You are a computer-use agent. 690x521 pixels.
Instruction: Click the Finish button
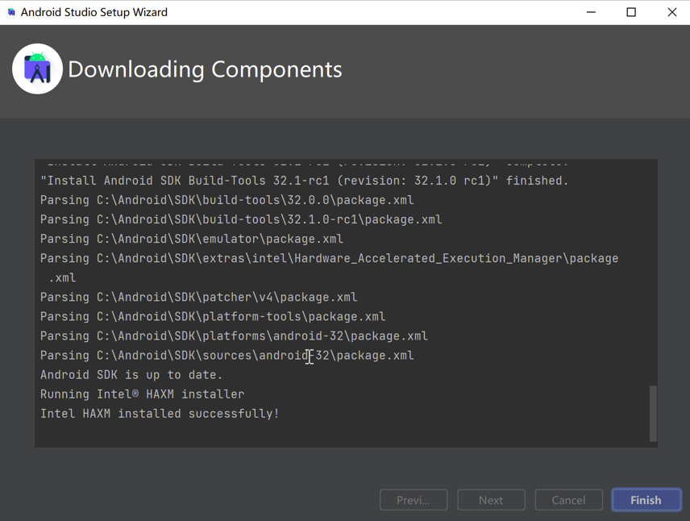tap(646, 500)
